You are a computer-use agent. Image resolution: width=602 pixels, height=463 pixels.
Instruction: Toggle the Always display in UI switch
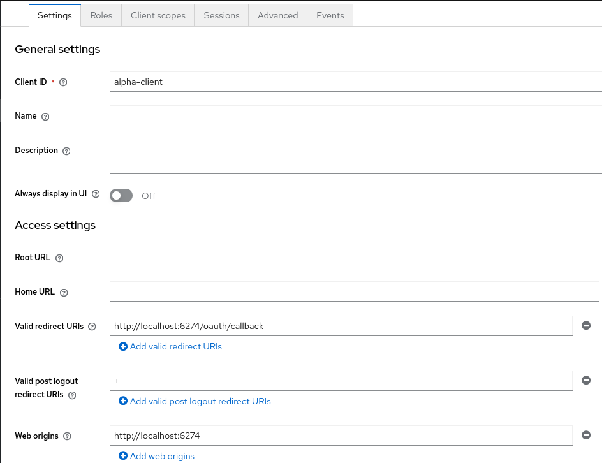pyautogui.click(x=121, y=196)
